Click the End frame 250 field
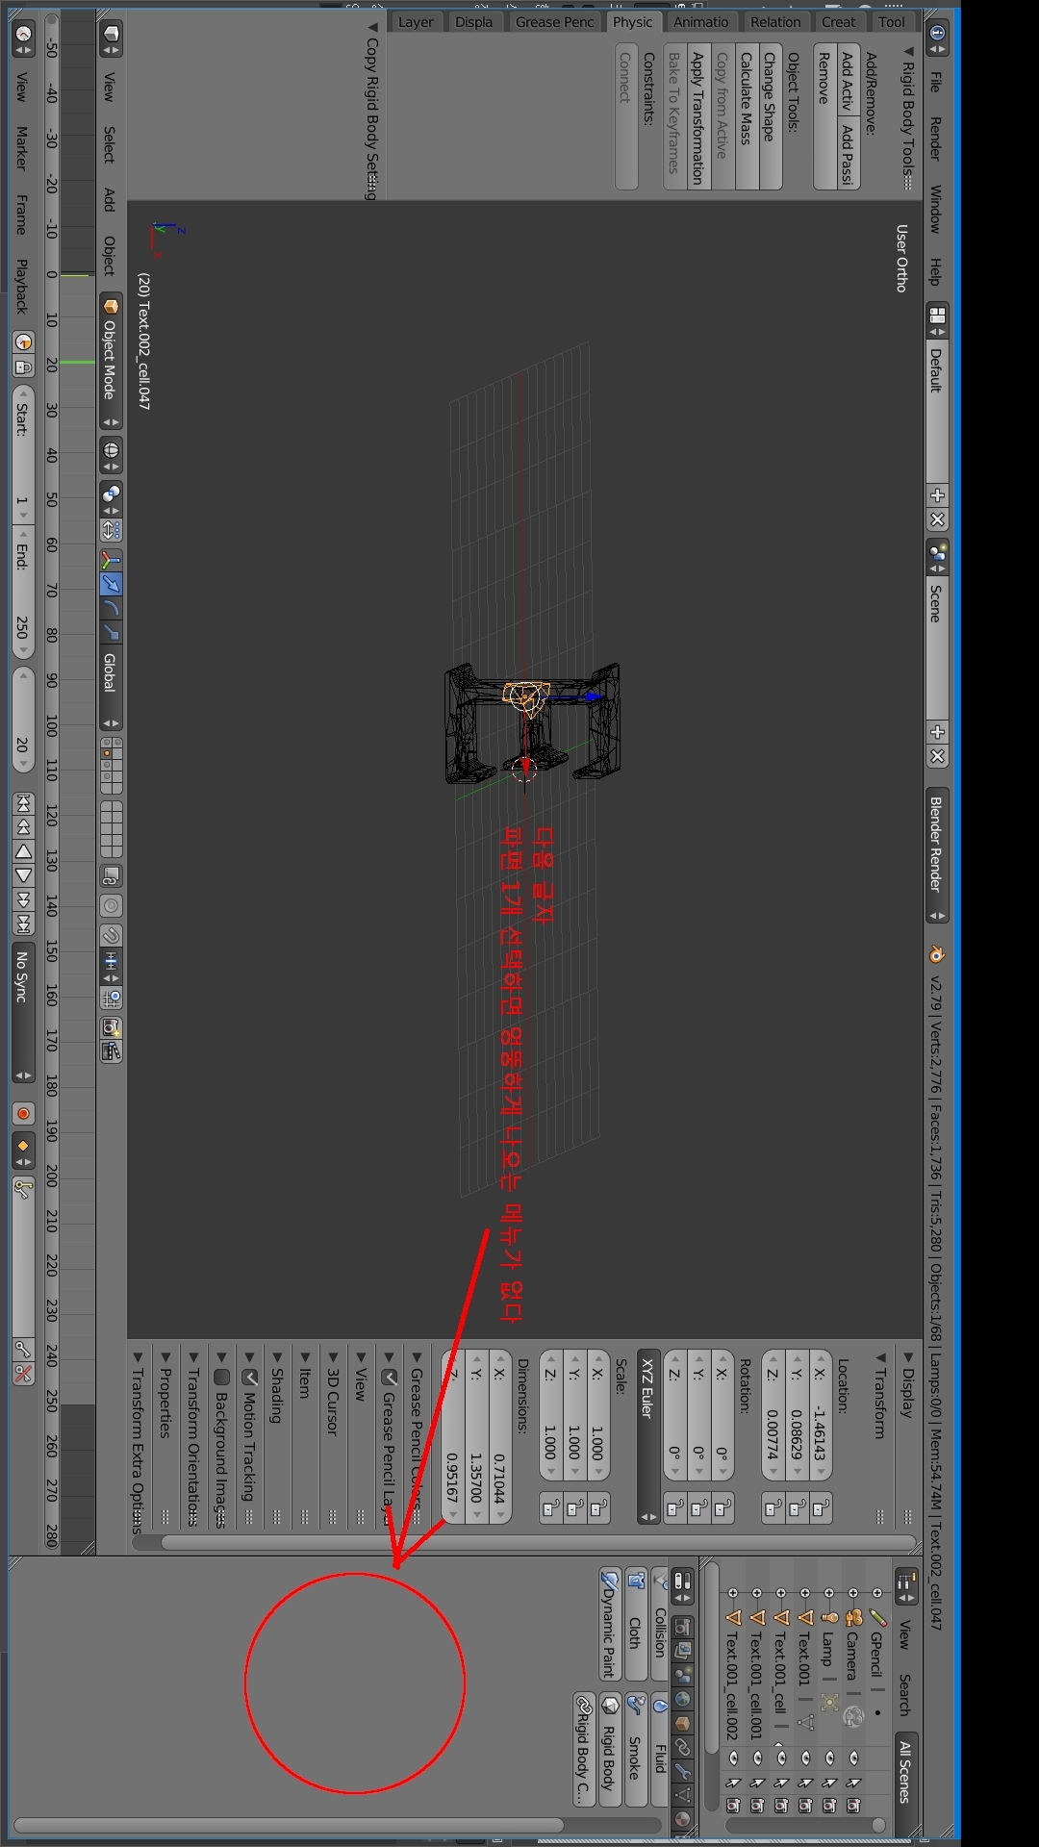This screenshot has height=1847, width=1039. coord(23,595)
